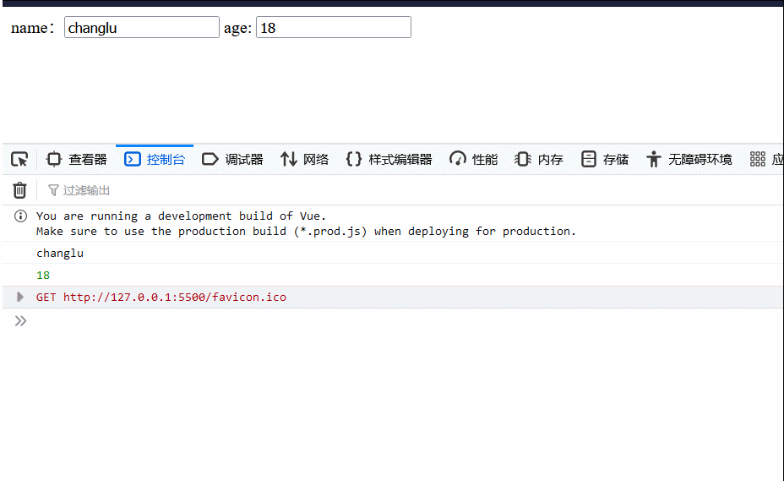This screenshot has height=481, width=784.
Task: Open the partially visible application grid tab
Action: [765, 160]
